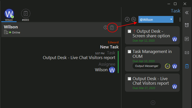
Task: Open the task panel more options menu
Action: point(180,20)
